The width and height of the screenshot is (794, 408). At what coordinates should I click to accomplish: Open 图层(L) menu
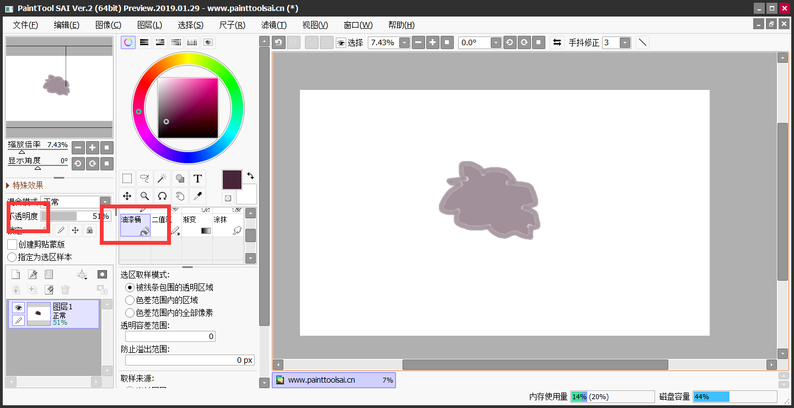click(149, 25)
